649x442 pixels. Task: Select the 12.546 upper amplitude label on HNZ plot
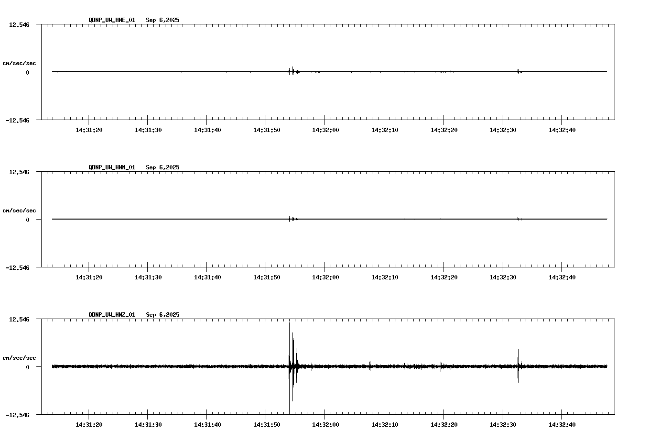19,319
